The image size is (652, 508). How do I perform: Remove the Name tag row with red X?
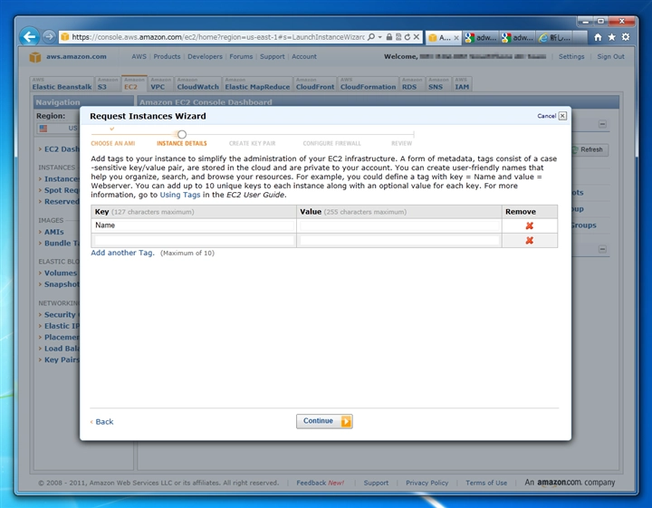530,225
